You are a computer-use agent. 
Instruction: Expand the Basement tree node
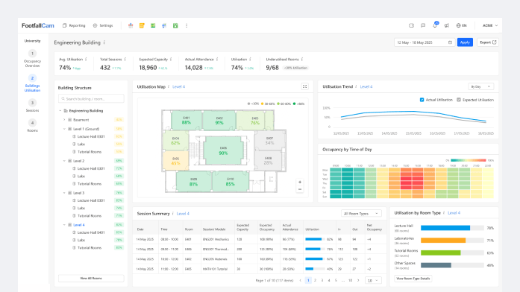(x=64, y=120)
